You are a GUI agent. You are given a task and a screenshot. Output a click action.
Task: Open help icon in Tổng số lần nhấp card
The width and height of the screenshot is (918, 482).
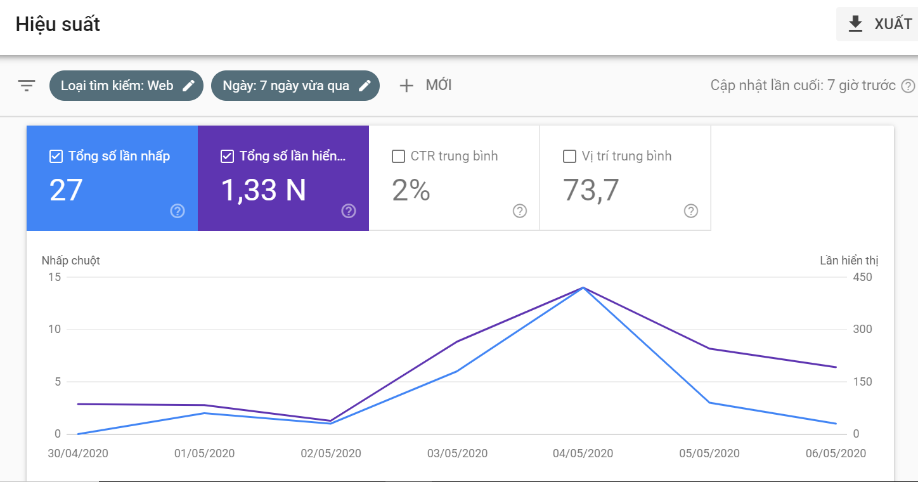(x=178, y=211)
